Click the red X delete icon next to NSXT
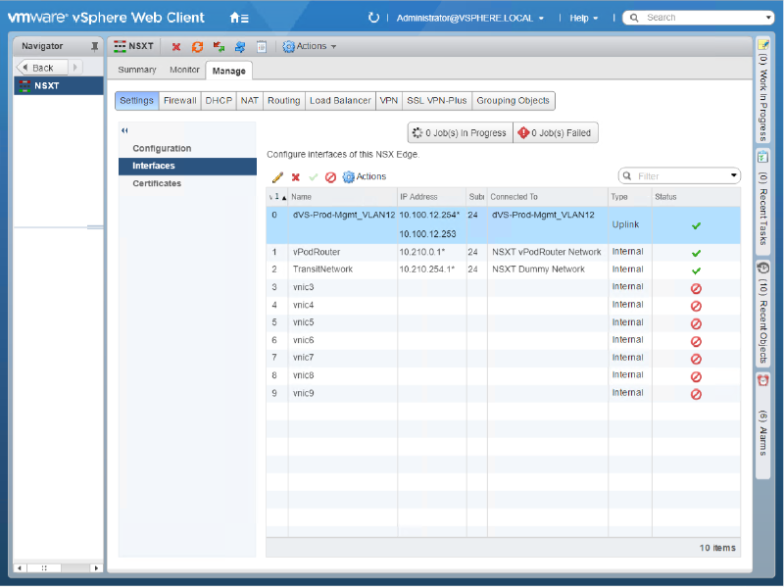 177,46
